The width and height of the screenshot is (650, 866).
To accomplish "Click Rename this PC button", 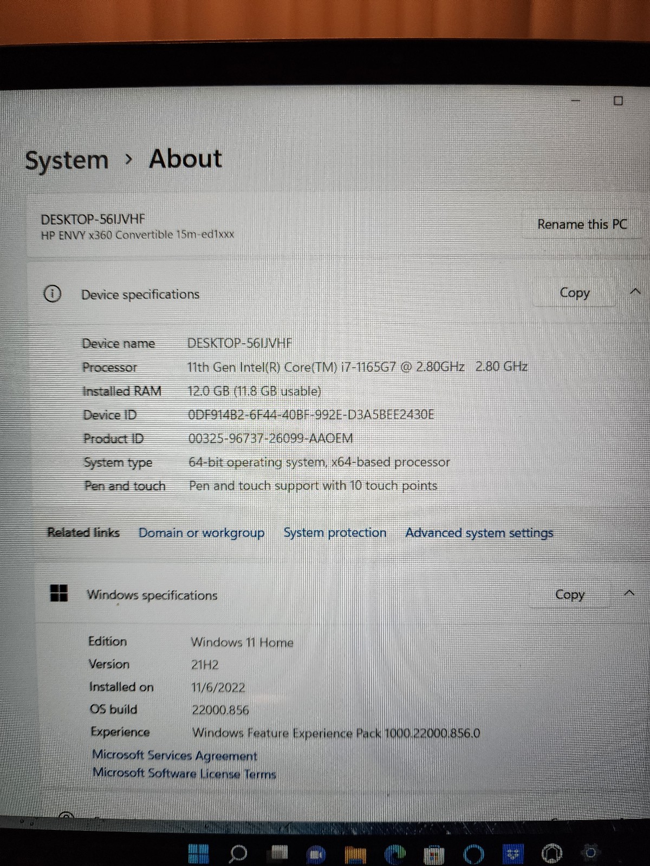I will click(x=582, y=224).
